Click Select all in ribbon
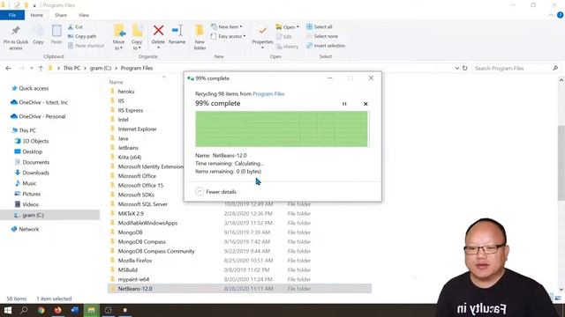Viewport: 565px width, 317px height. click(x=320, y=27)
